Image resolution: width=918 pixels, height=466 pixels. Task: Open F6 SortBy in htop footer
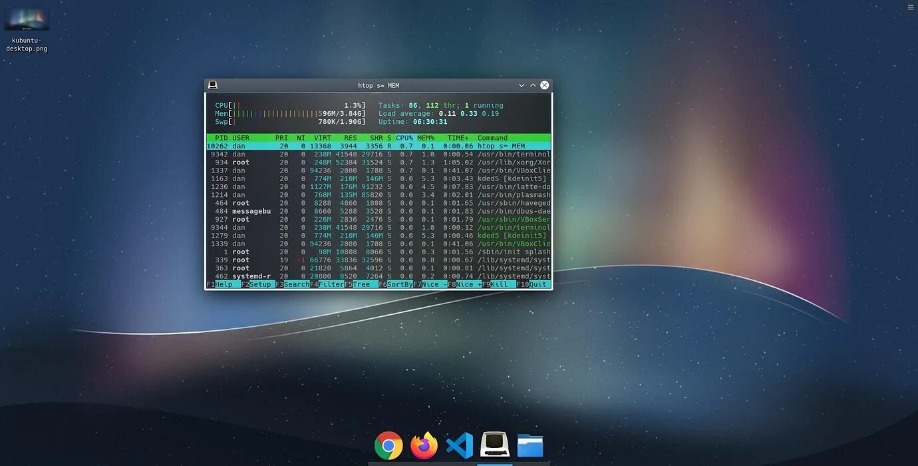tap(396, 284)
